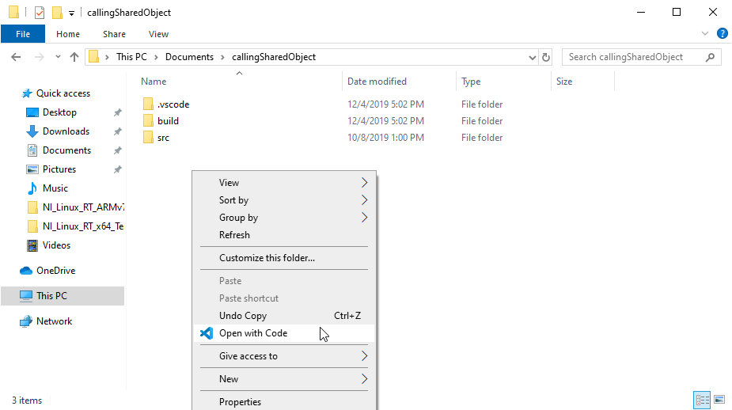The height and width of the screenshot is (410, 732).
Task: Choose Open with Code from context menu
Action: [253, 333]
